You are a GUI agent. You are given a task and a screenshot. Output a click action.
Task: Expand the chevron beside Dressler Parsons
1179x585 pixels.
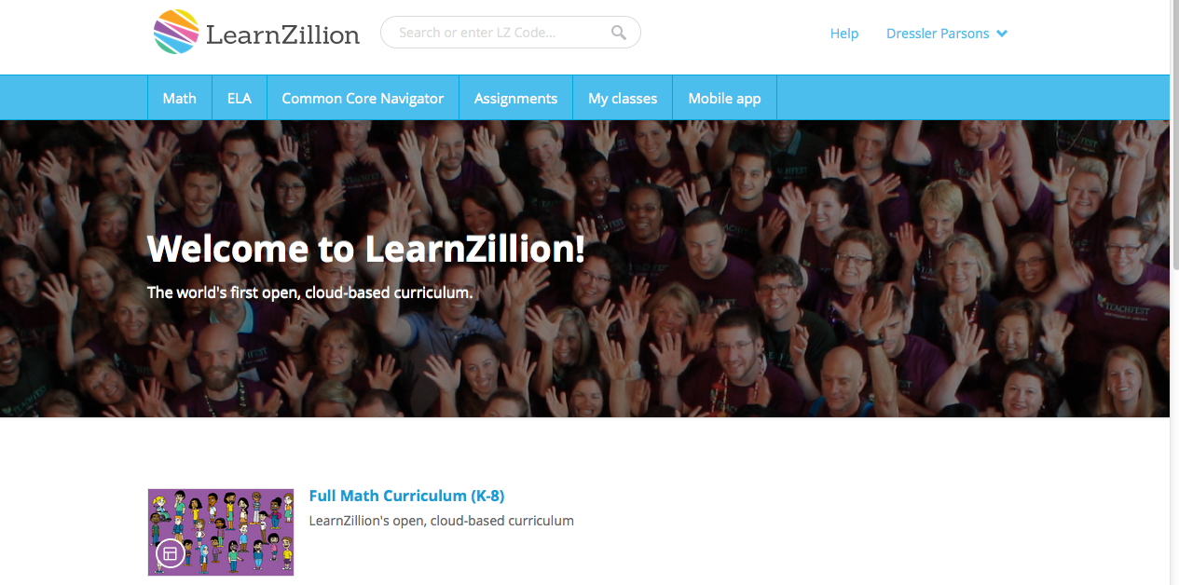pos(1002,34)
